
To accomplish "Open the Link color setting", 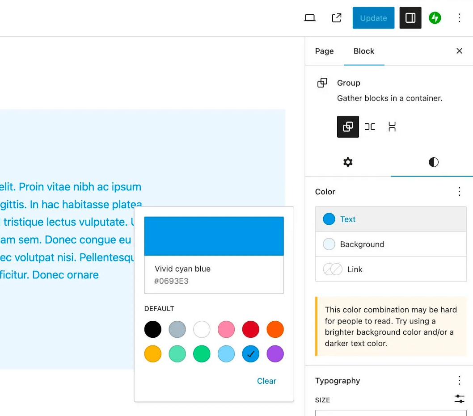I will (391, 269).
